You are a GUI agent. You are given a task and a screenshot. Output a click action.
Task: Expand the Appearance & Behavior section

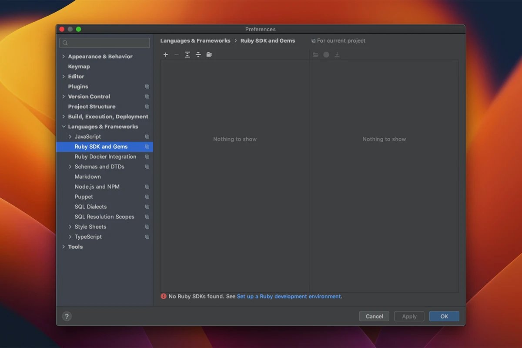[x=64, y=57]
